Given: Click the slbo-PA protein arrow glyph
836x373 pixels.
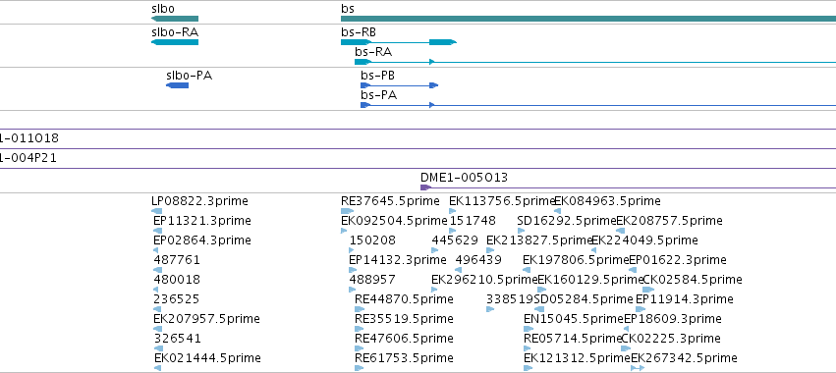Looking at the screenshot, I should (x=178, y=85).
